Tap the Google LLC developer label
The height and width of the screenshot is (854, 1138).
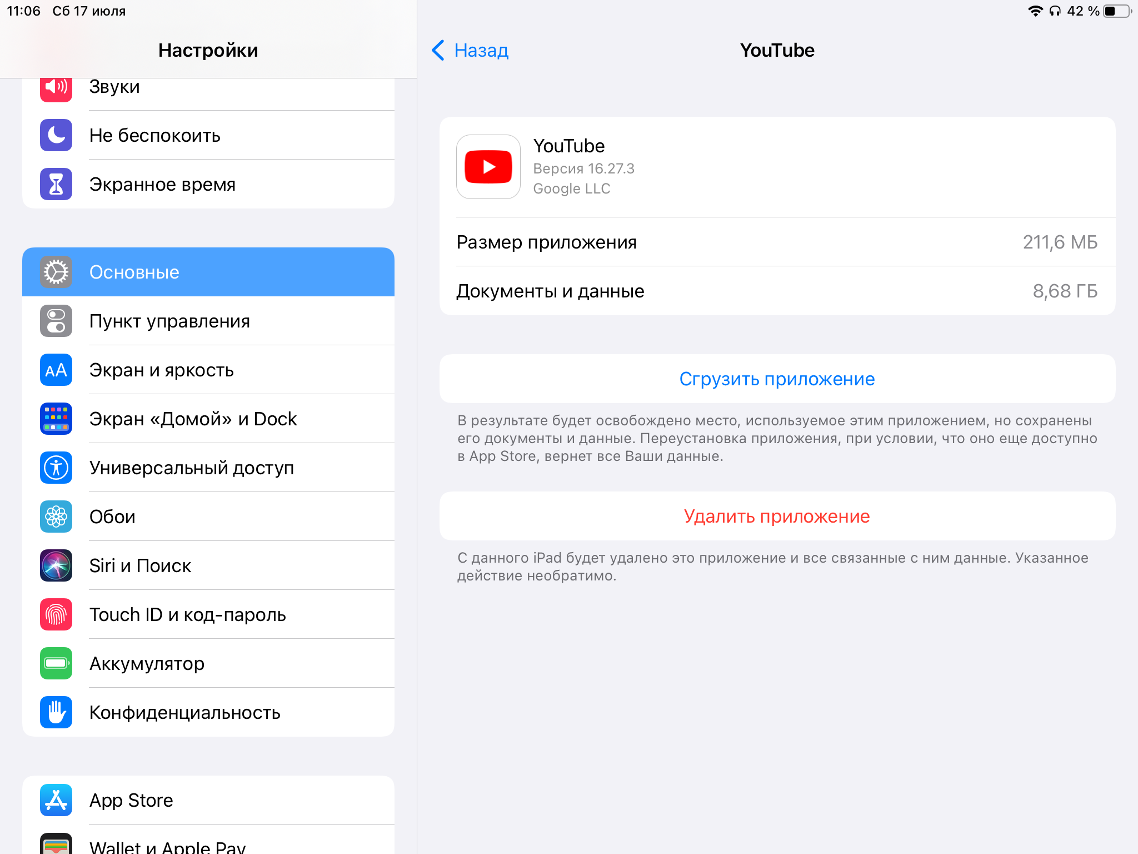click(x=572, y=188)
